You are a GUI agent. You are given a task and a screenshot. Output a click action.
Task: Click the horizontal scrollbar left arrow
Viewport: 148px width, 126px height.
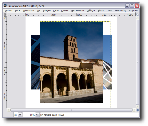coord(9,110)
